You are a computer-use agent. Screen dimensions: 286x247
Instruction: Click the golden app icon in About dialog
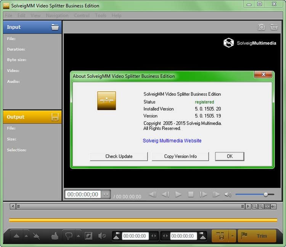coord(106,101)
